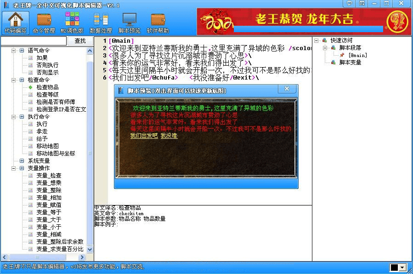This screenshot has width=413, height=274.
Task: Open 命令管理 command management wallet icon
Action: point(44,23)
